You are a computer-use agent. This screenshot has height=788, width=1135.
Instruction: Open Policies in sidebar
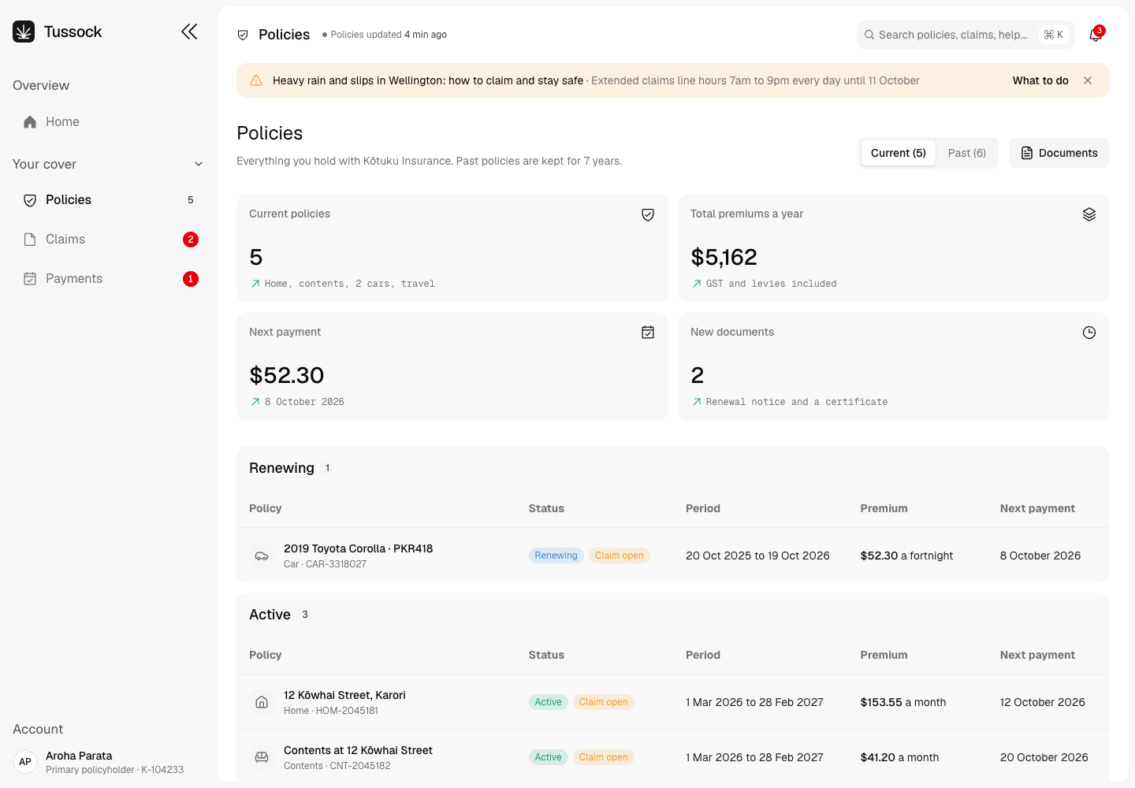click(109, 200)
